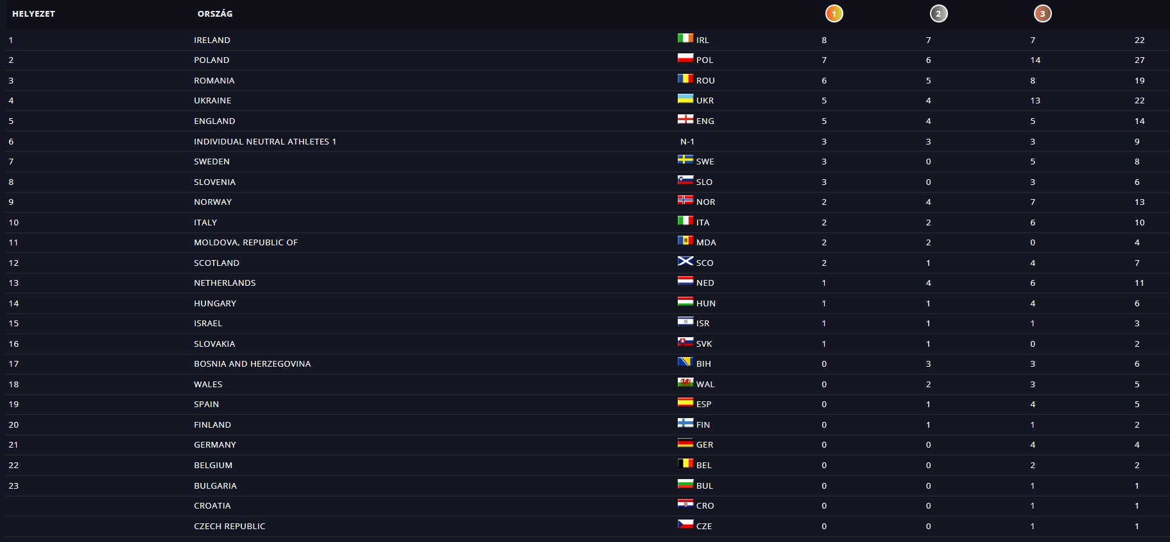Open INDIVIDUAL NEUTRAL ATHLETES 1 entry
Image resolution: width=1170 pixels, height=542 pixels.
[265, 141]
